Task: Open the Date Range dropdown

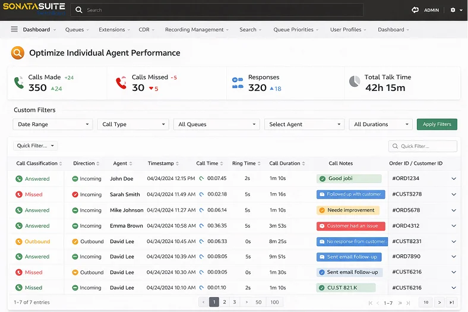Action: pyautogui.click(x=53, y=124)
